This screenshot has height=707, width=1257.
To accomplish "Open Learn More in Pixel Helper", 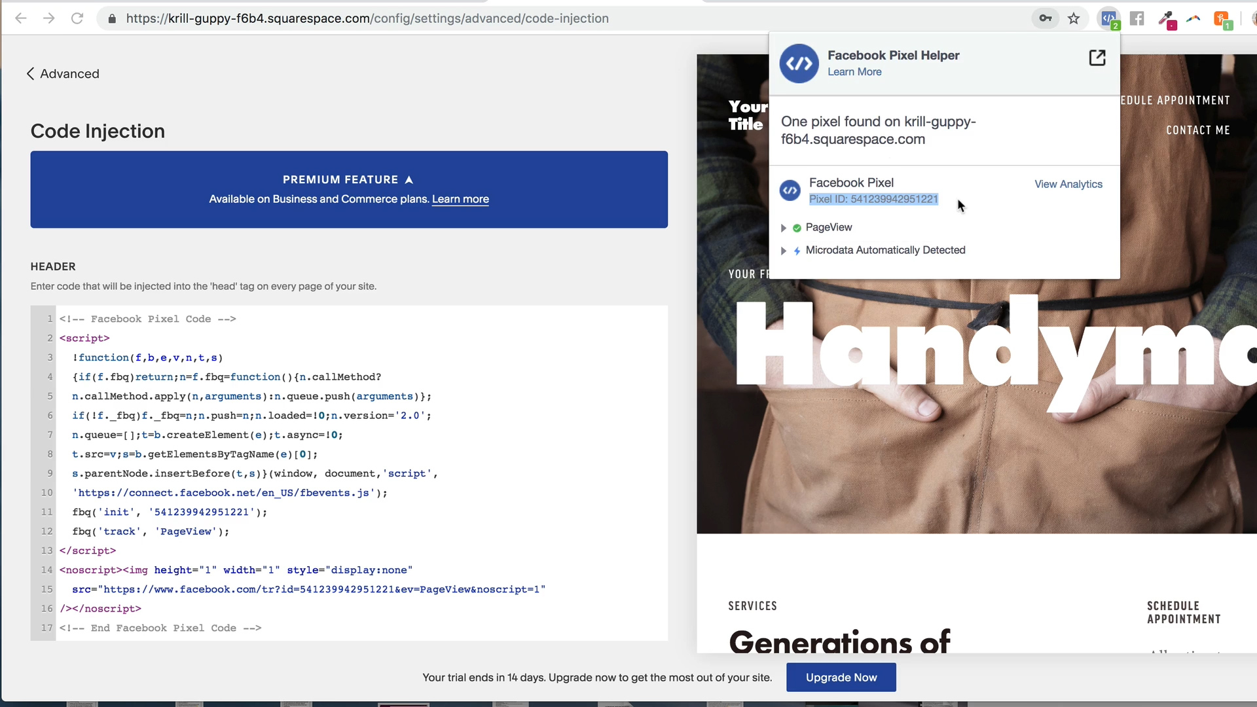I will (854, 72).
